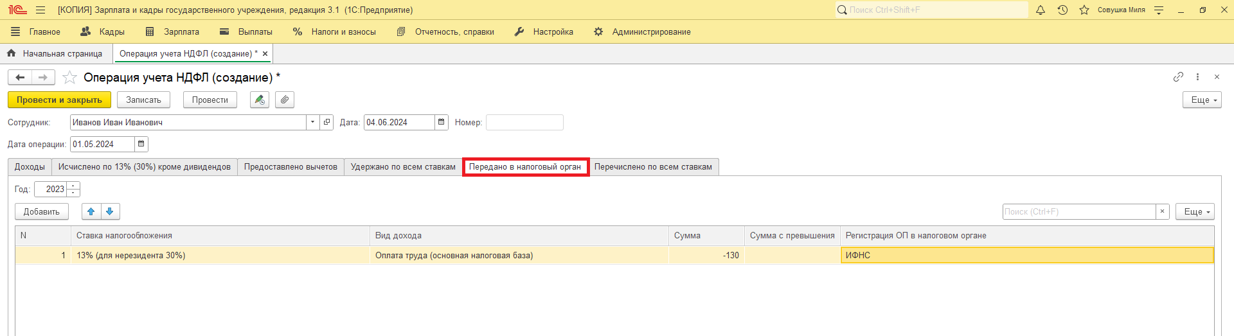Viewport: 1234px width, 336px height.
Task: Click the Дата операции input field
Action: [102, 145]
